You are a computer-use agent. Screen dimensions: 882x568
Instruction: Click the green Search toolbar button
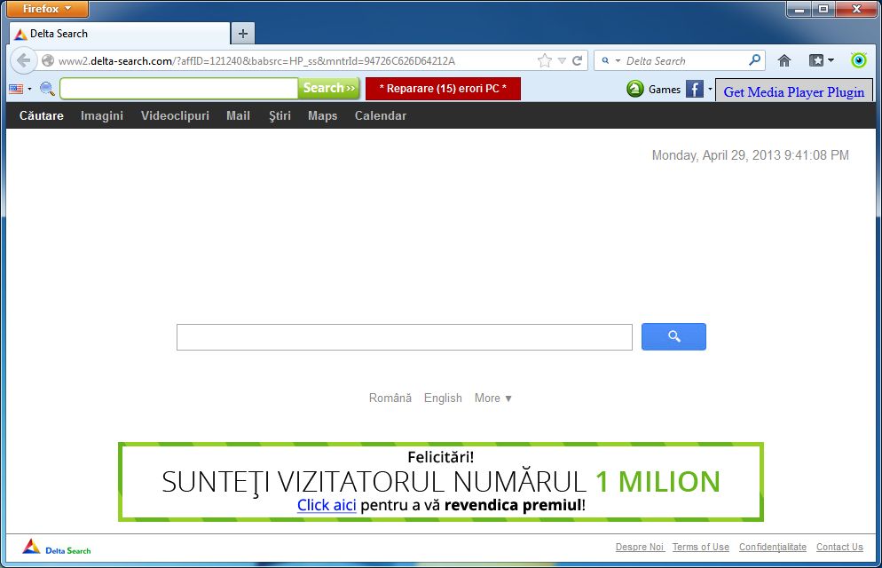pos(328,88)
